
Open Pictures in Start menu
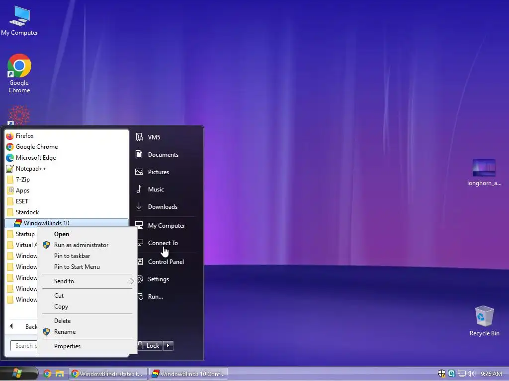coord(166,172)
